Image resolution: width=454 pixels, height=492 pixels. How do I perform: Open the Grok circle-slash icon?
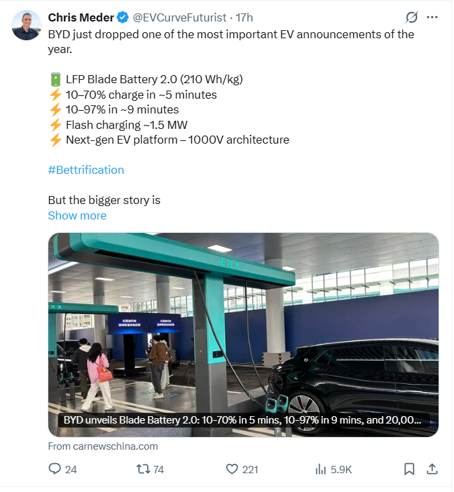[412, 17]
